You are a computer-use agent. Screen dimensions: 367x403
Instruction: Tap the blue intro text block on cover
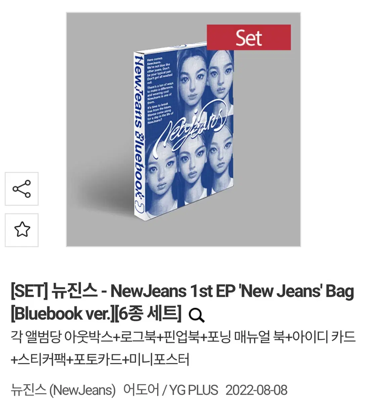[160, 91]
